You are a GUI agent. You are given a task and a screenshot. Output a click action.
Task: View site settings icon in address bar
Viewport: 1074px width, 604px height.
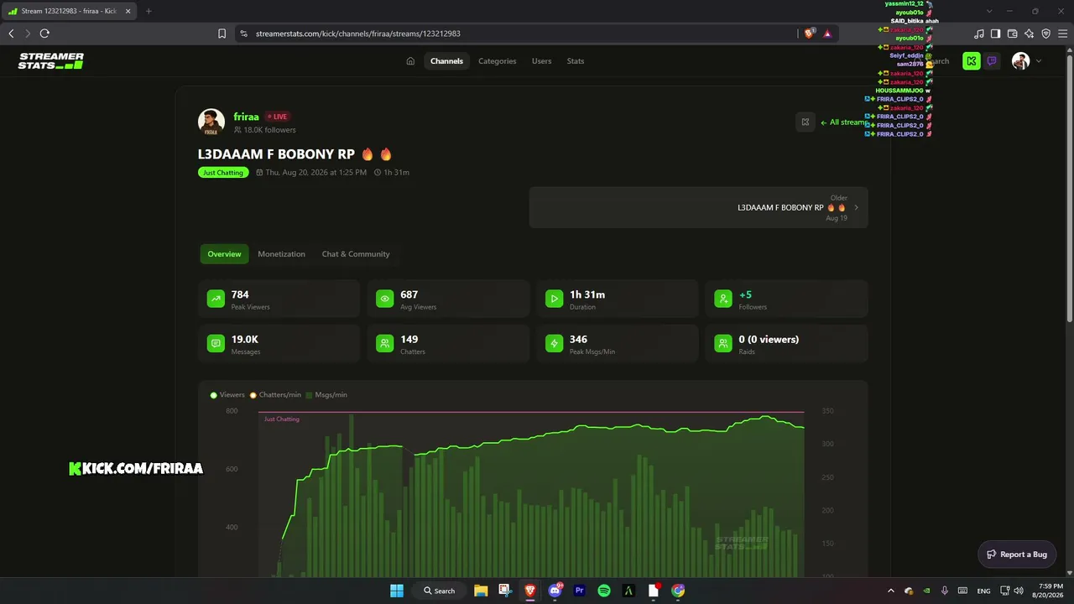click(243, 34)
